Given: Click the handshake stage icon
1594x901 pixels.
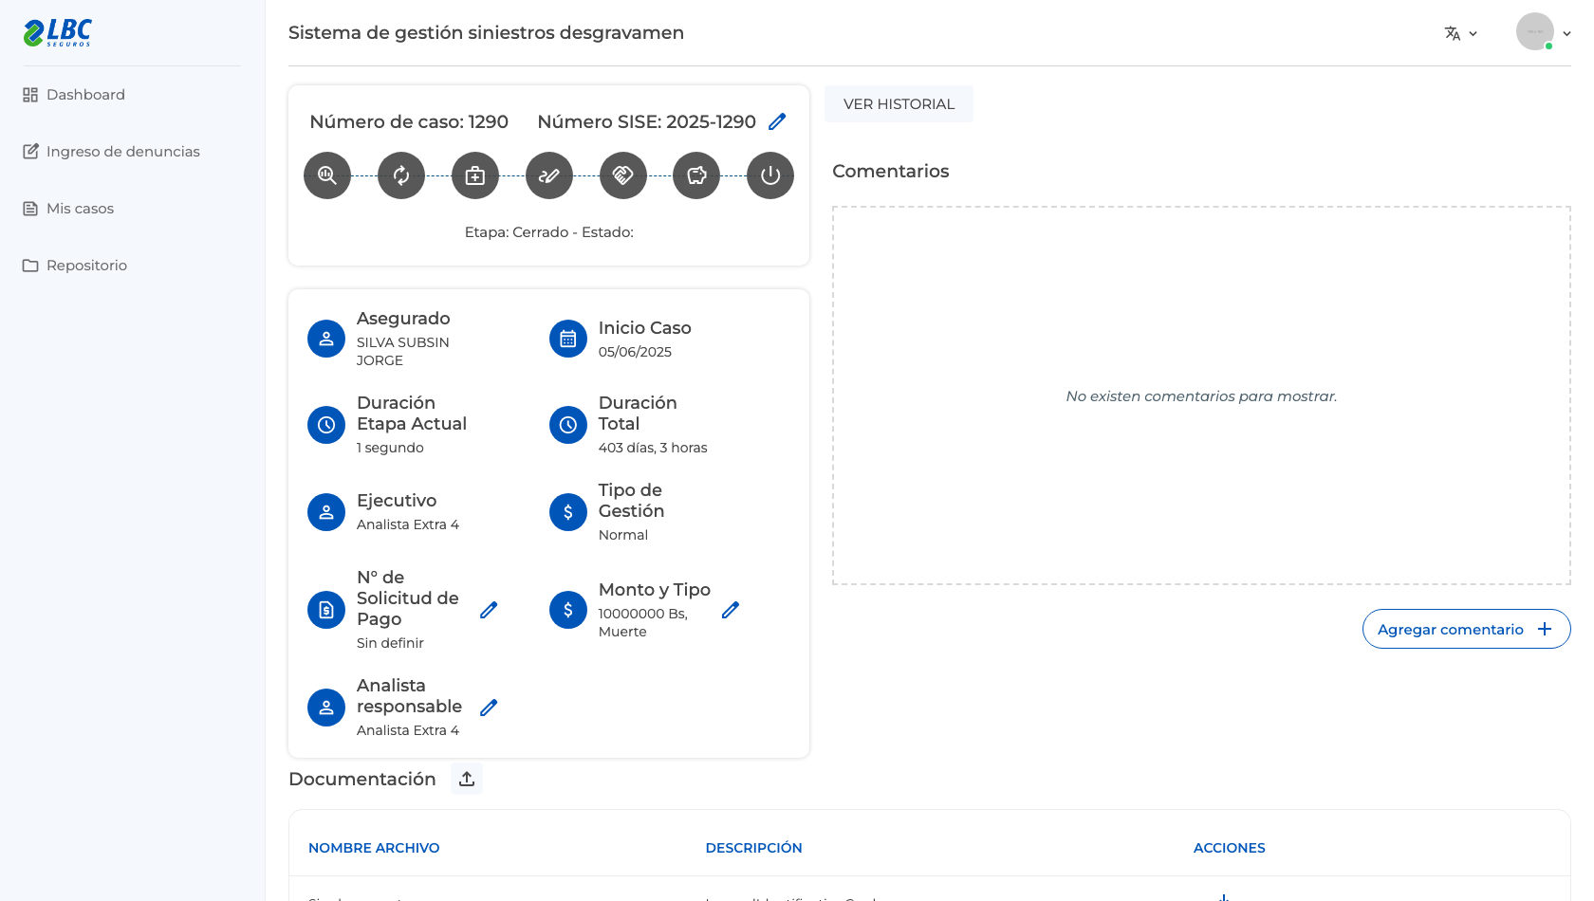Looking at the screenshot, I should 623,175.
